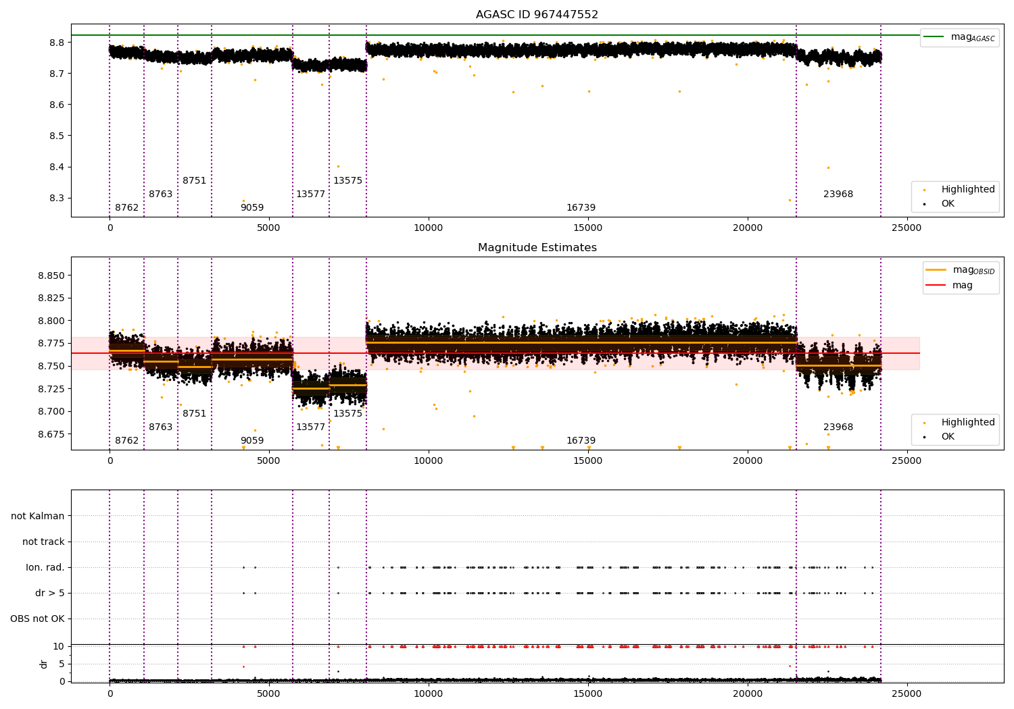Click OBSID label 8762 in the top plot
Viewport: 1014px width, 709px height.
(126, 207)
